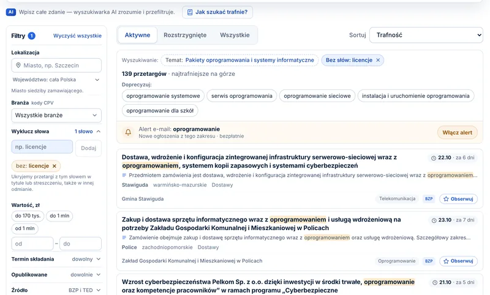
Task: Open the 'Jak szukać trafnie?' guide
Action: tap(217, 12)
